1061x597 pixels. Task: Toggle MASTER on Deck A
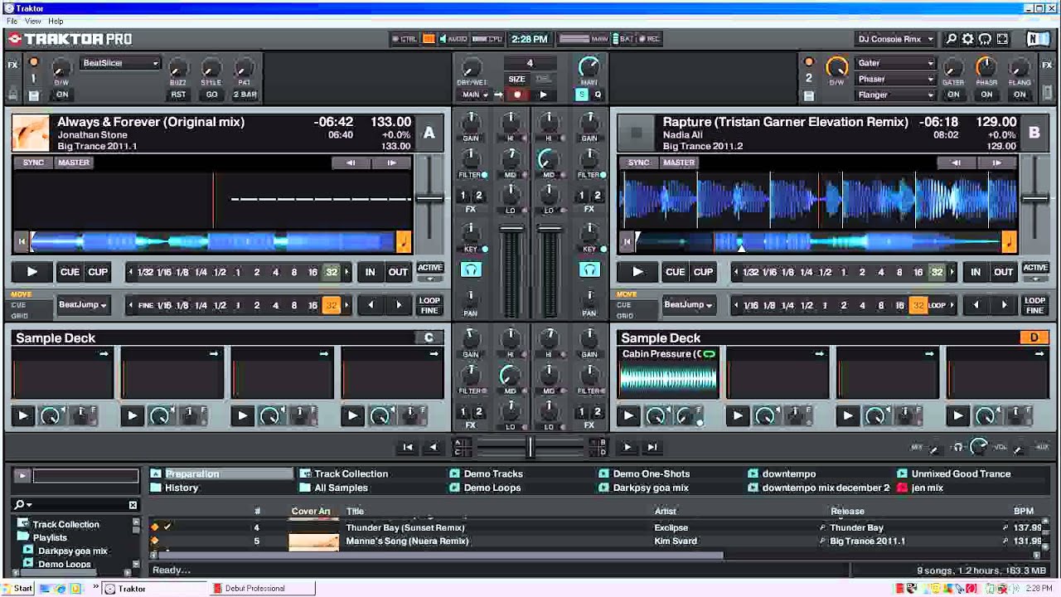[x=74, y=163]
